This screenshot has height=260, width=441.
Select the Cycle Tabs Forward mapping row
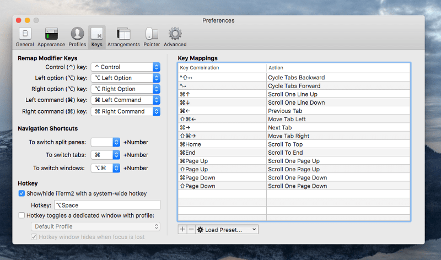[x=294, y=86]
